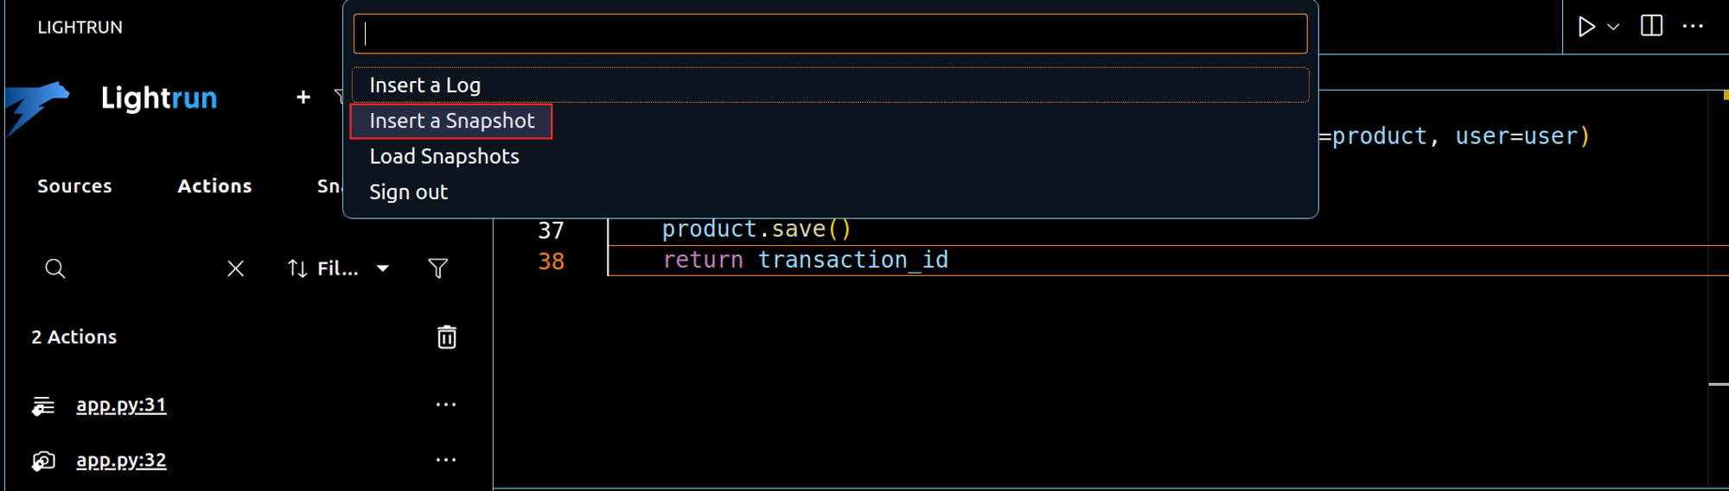Open editor's More Actions ellipsis menu
The width and height of the screenshot is (1729, 491).
click(x=1693, y=26)
